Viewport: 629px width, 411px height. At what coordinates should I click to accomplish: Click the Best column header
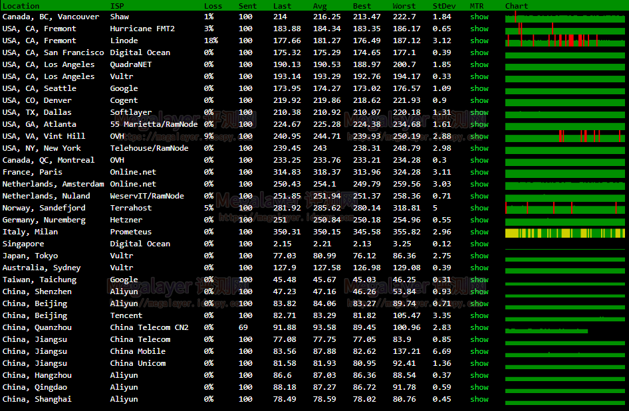pos(362,6)
